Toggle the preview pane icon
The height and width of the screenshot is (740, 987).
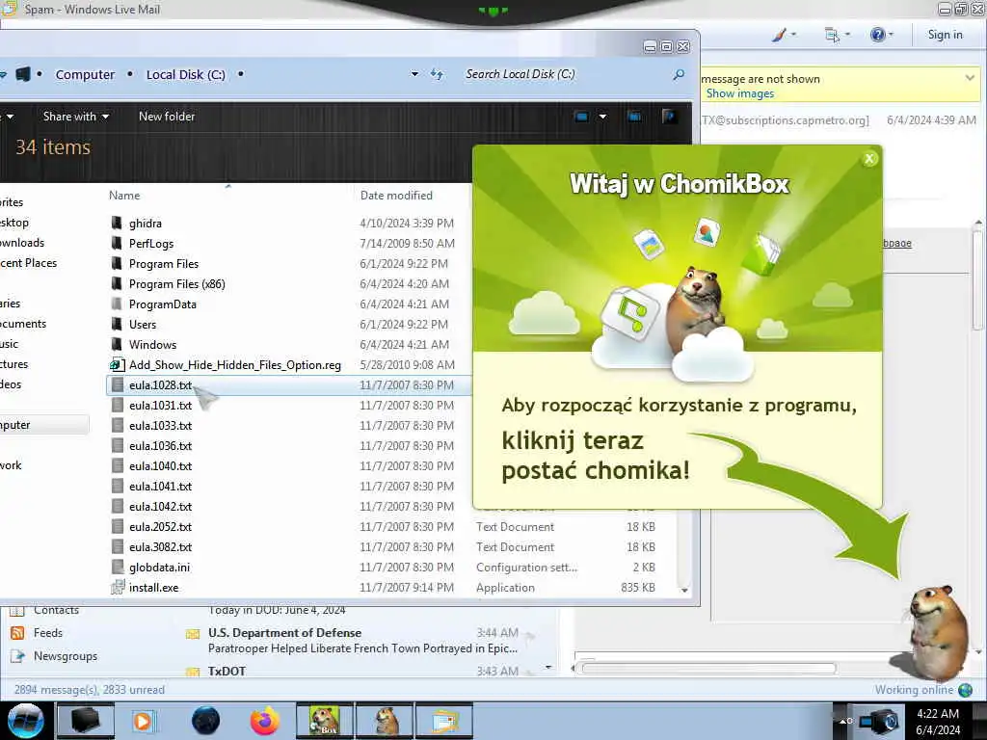(x=634, y=117)
